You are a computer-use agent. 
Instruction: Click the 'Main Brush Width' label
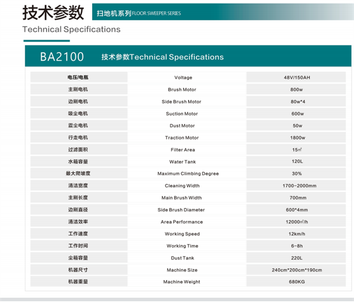coord(182,198)
